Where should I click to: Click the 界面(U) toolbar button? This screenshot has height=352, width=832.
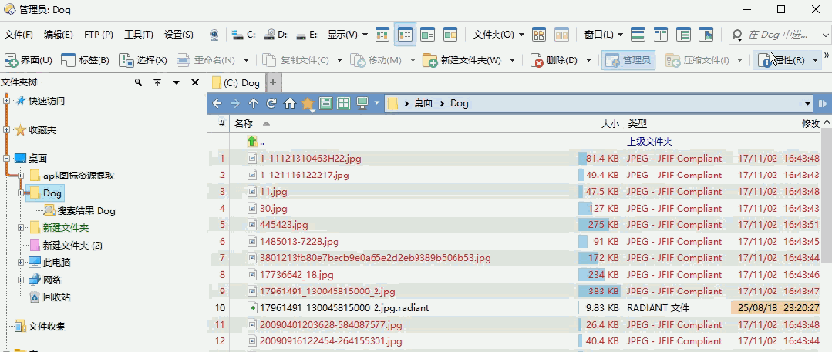28,60
